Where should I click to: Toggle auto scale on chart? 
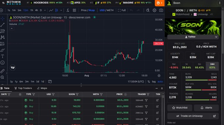point(160,82)
